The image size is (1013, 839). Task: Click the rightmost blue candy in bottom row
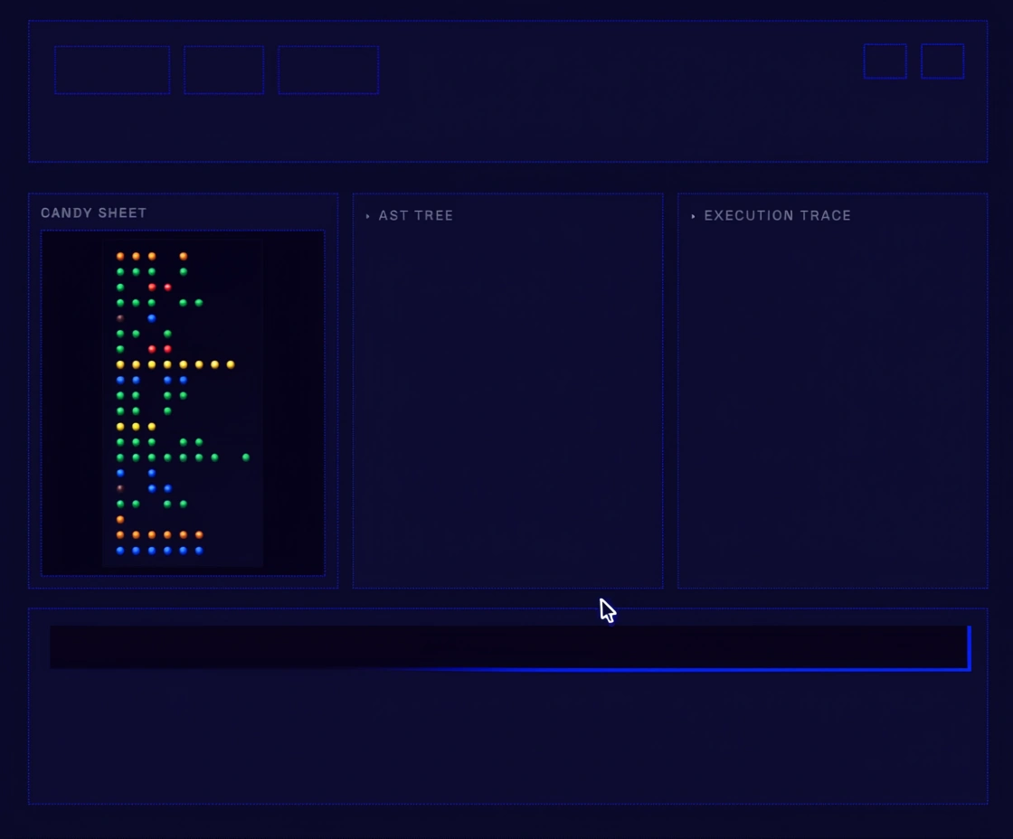pyautogui.click(x=199, y=550)
